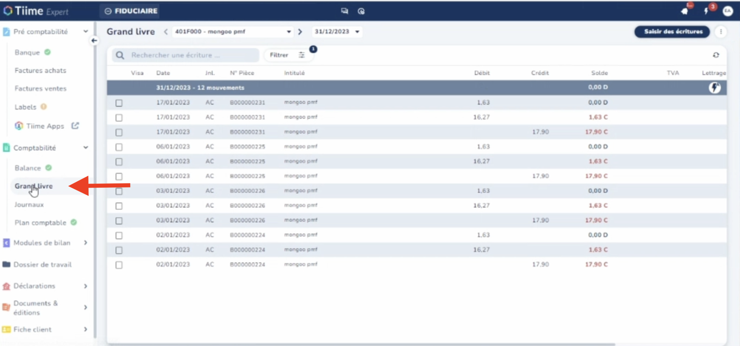The height and width of the screenshot is (346, 740).
Task: Open the 31/12/2023 date dropdown
Action: tap(337, 32)
